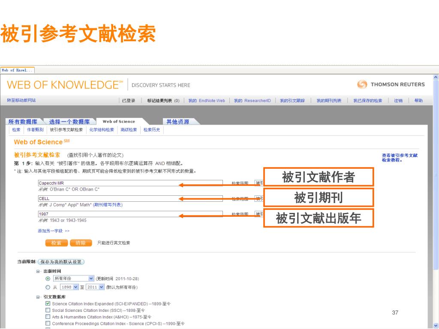
Task: Check Arts & Humanities Citation Index
Action: point(48,317)
